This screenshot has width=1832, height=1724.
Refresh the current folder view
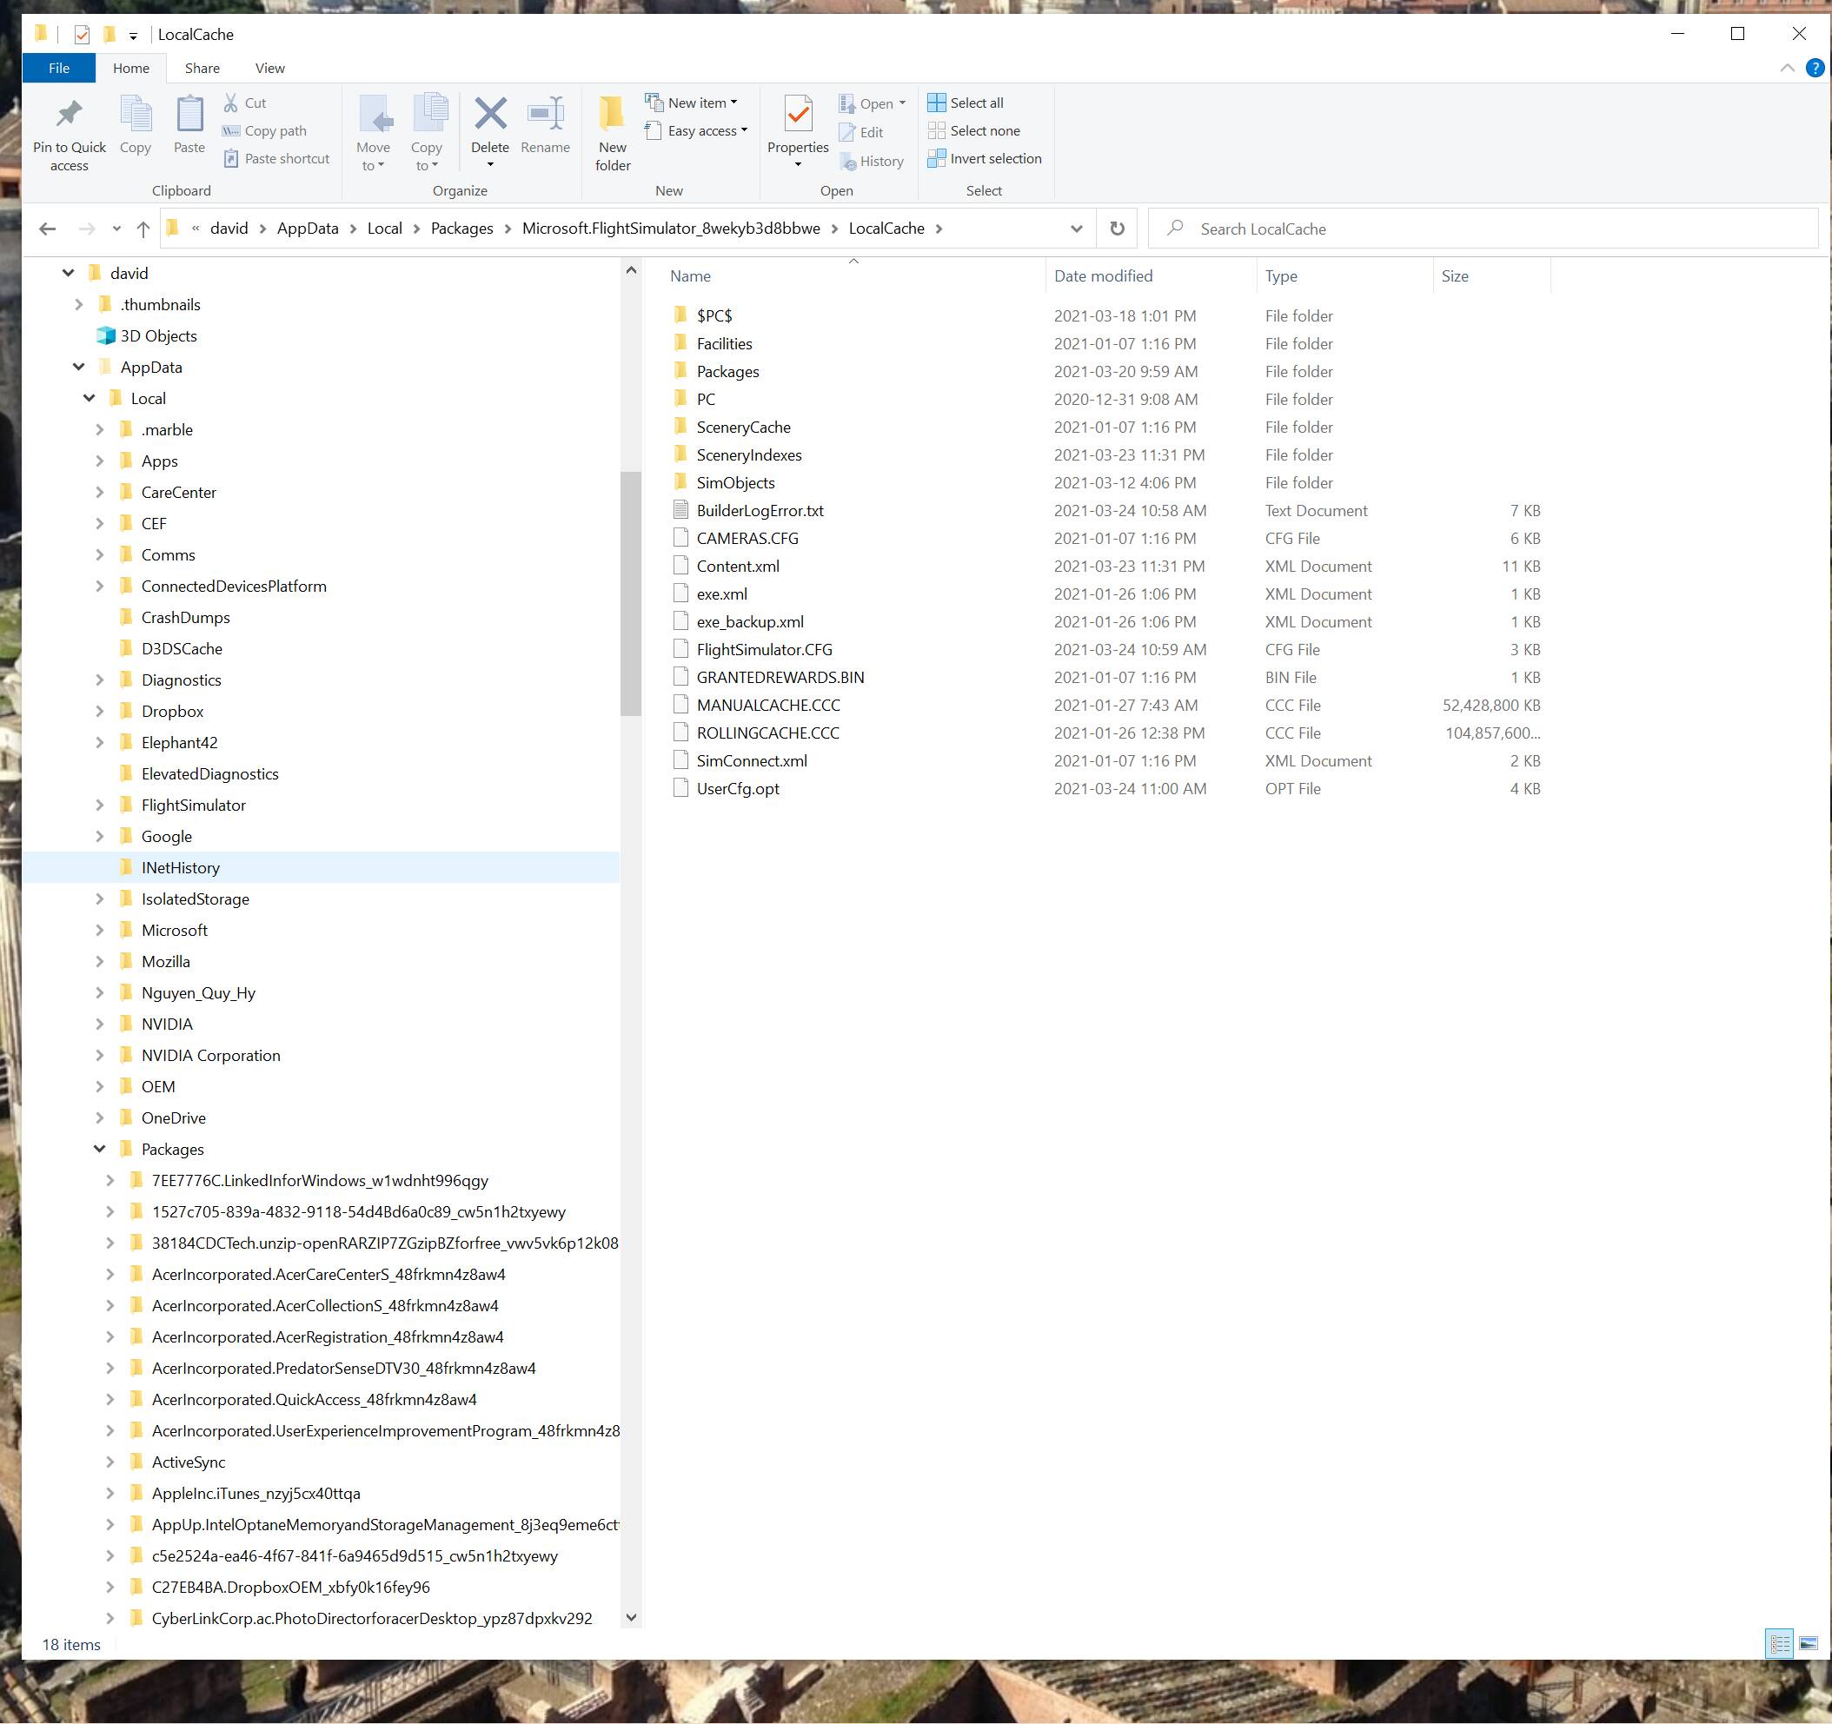(1117, 229)
